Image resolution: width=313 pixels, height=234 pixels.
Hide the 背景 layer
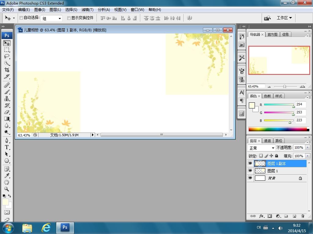click(250, 178)
